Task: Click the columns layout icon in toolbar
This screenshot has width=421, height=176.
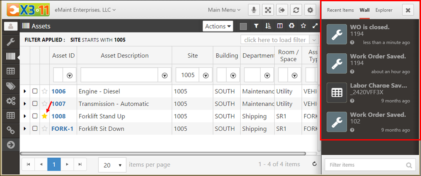Action: 280,26
